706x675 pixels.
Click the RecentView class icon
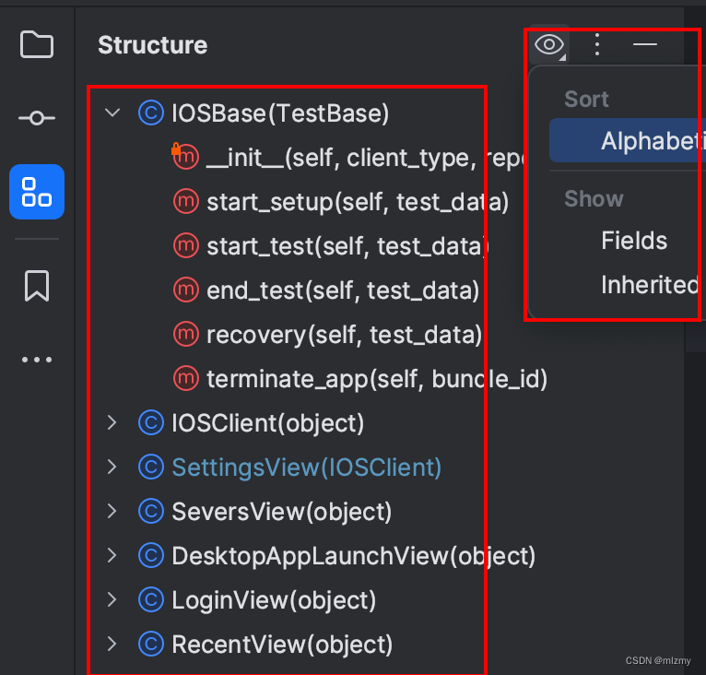(151, 644)
